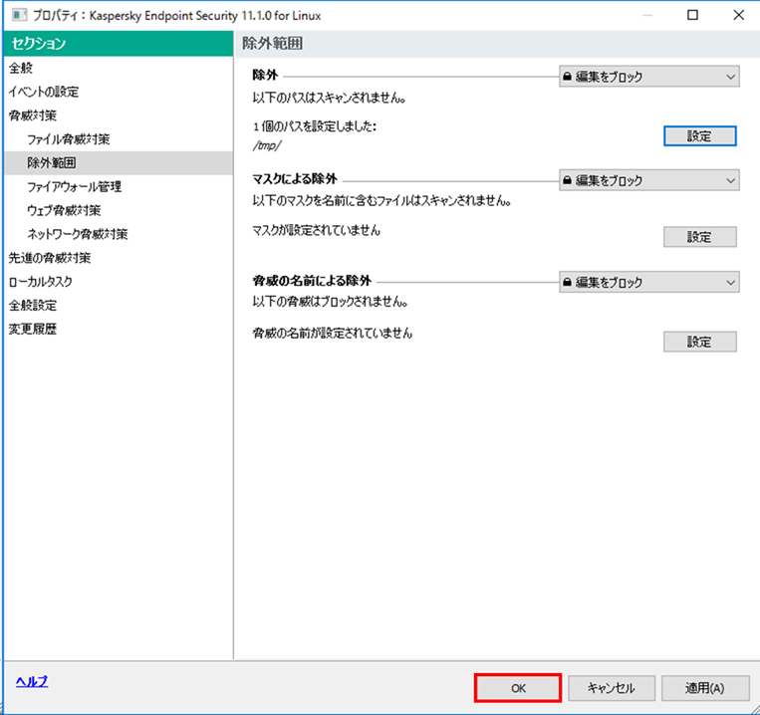
Task: Open 変更履歴 section
Action: click(119, 330)
